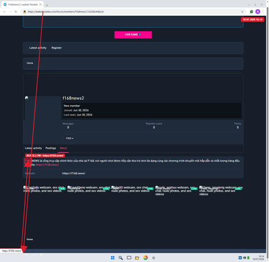Open Task View on taskbar
This screenshot has width=269, height=262.
click(x=129, y=258)
